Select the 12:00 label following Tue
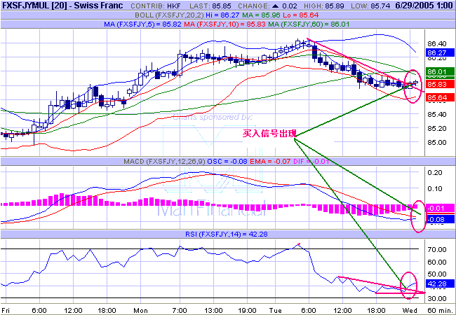Viewport: 456px width, 315px height. point(342,310)
